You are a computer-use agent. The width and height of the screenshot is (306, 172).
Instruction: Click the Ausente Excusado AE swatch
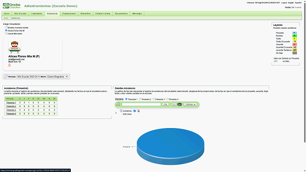tap(295, 47)
